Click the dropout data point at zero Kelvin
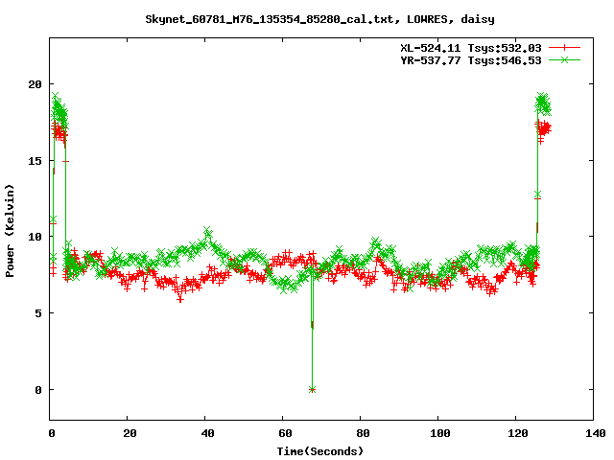 [x=312, y=390]
